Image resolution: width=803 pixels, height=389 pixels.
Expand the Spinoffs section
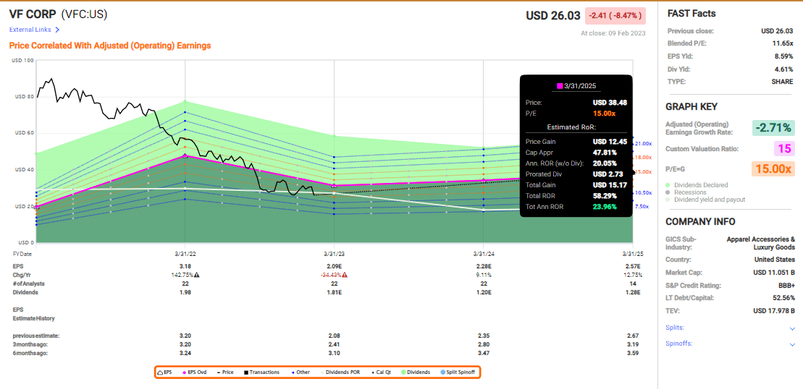792,344
